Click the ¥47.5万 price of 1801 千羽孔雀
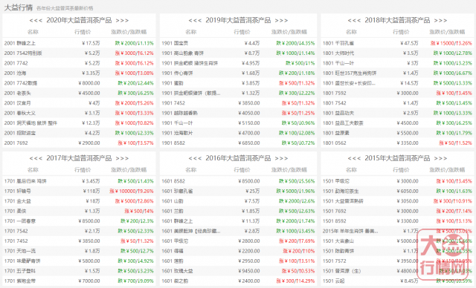The image size is (476, 288). point(409,43)
